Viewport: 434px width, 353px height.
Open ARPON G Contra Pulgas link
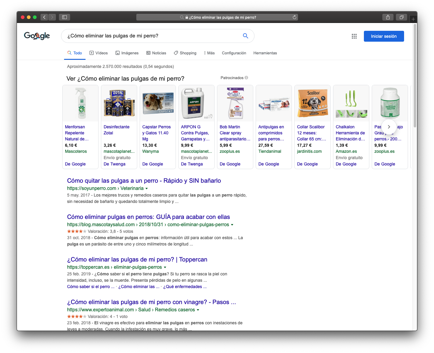[x=195, y=133]
